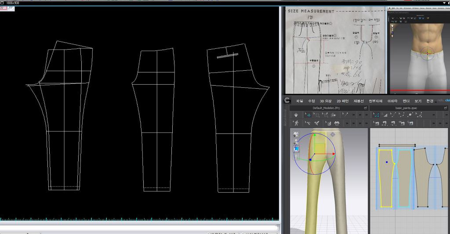Image resolution: width=450 pixels, height=234 pixels.
Task: Click the red X-axis gizmo arrow
Action: 334,154
